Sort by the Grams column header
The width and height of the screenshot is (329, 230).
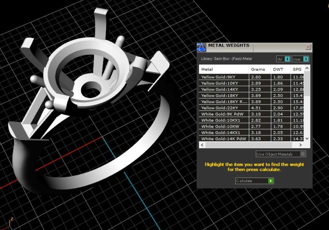pyautogui.click(x=260, y=69)
